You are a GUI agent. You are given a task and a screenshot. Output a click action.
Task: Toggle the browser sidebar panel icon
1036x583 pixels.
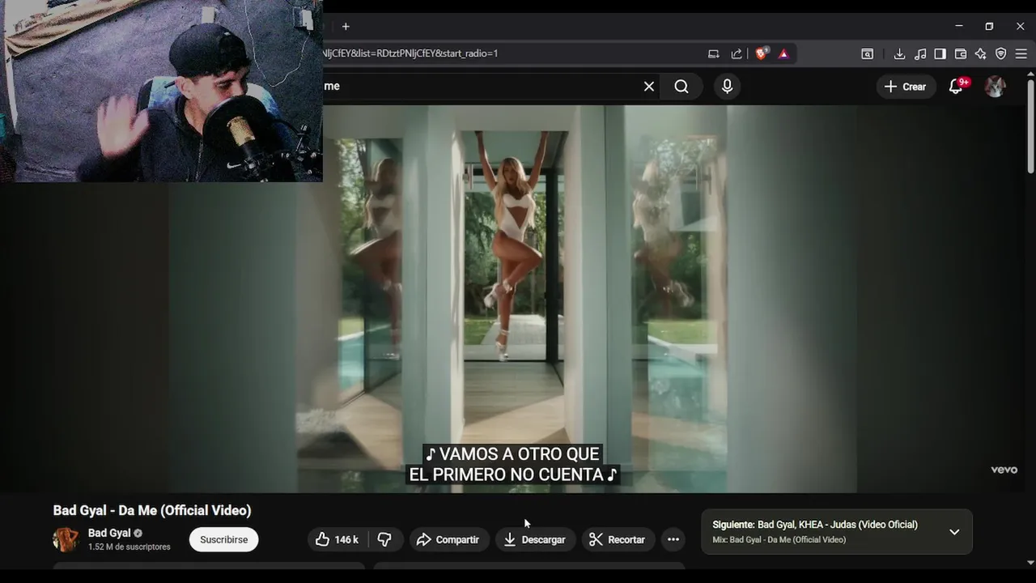click(x=940, y=53)
